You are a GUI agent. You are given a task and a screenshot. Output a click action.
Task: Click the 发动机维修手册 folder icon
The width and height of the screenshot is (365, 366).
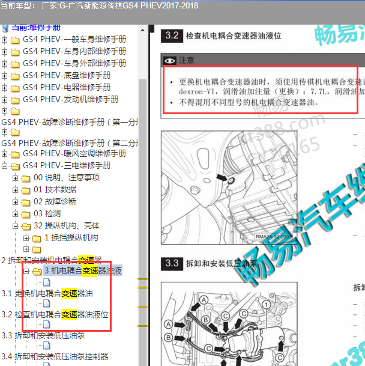(x=15, y=100)
